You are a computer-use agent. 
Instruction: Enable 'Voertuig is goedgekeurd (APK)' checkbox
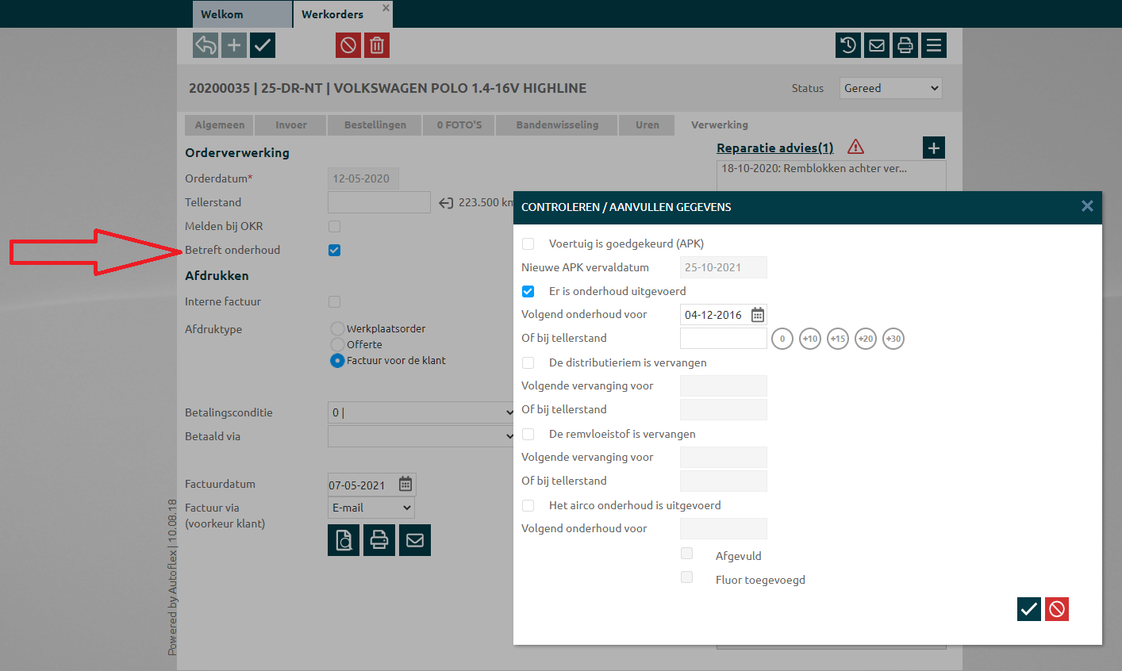point(528,243)
